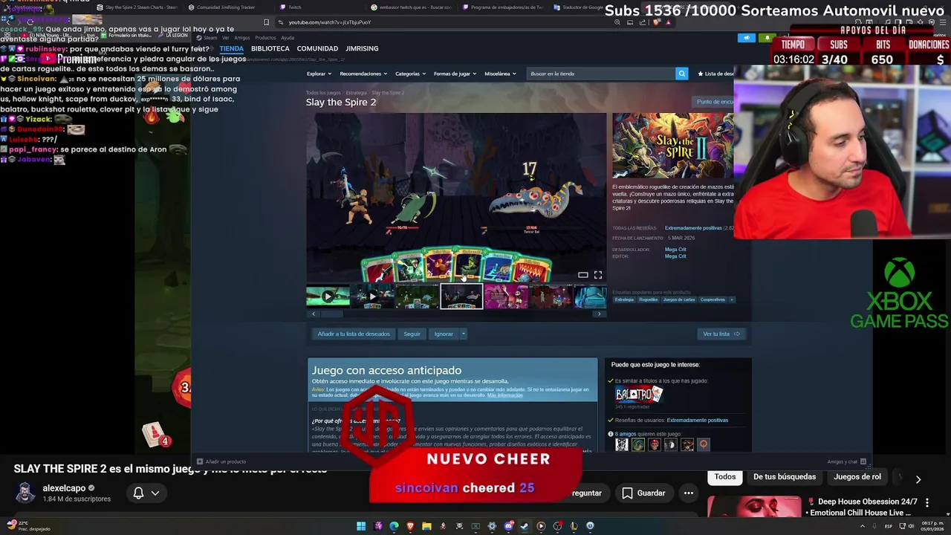951x535 pixels.
Task: Open the Formas de jugar dropdown
Action: pos(455,74)
